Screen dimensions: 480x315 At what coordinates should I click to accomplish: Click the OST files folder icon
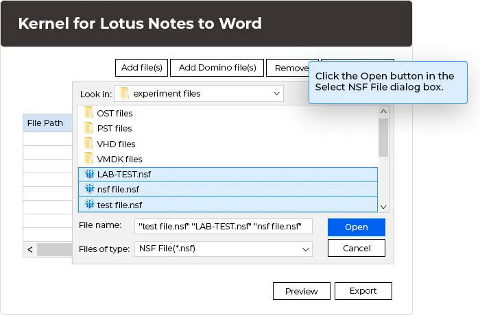tap(88, 112)
